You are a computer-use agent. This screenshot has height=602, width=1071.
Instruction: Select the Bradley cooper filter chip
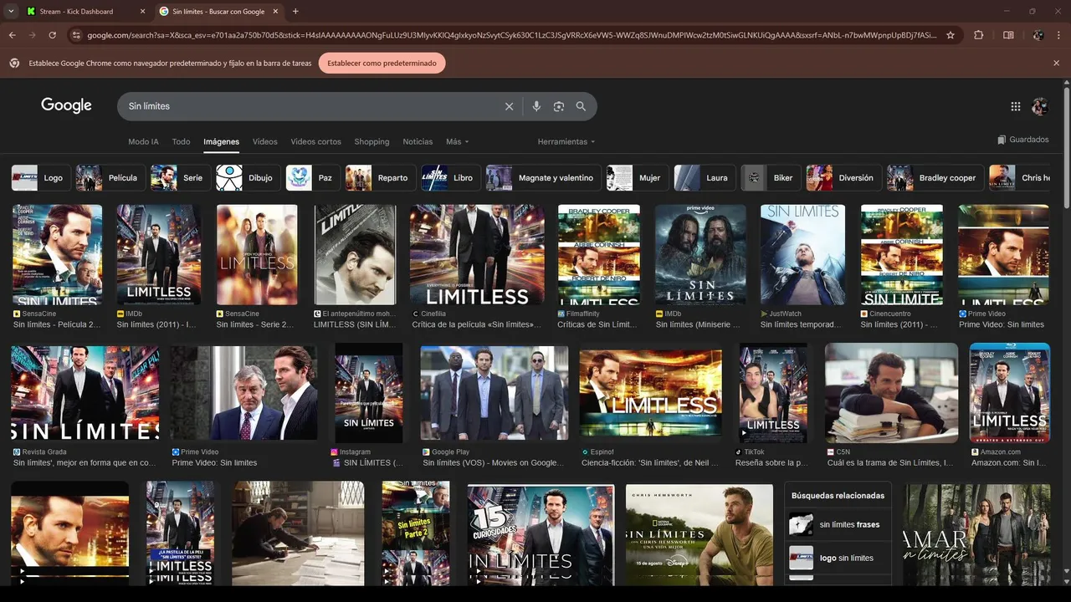tap(935, 177)
